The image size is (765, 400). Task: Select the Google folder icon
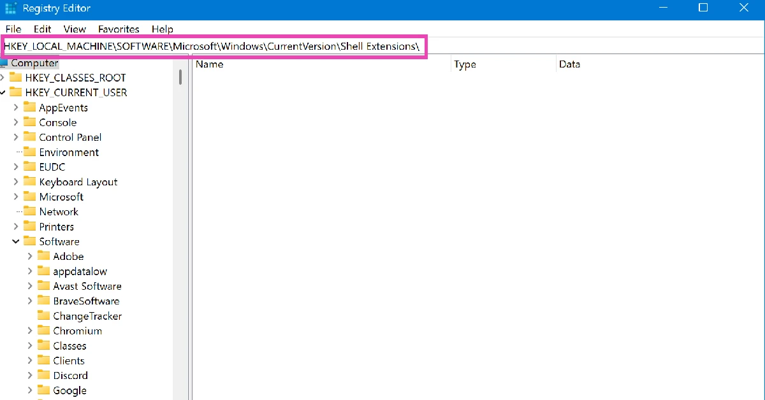(43, 390)
